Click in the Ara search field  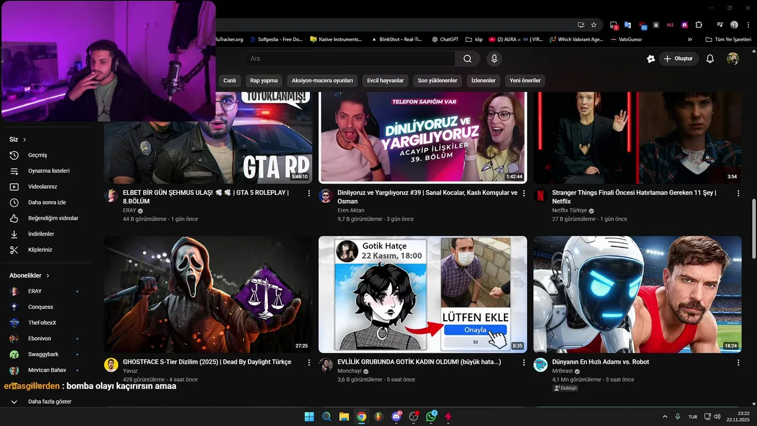click(x=350, y=59)
